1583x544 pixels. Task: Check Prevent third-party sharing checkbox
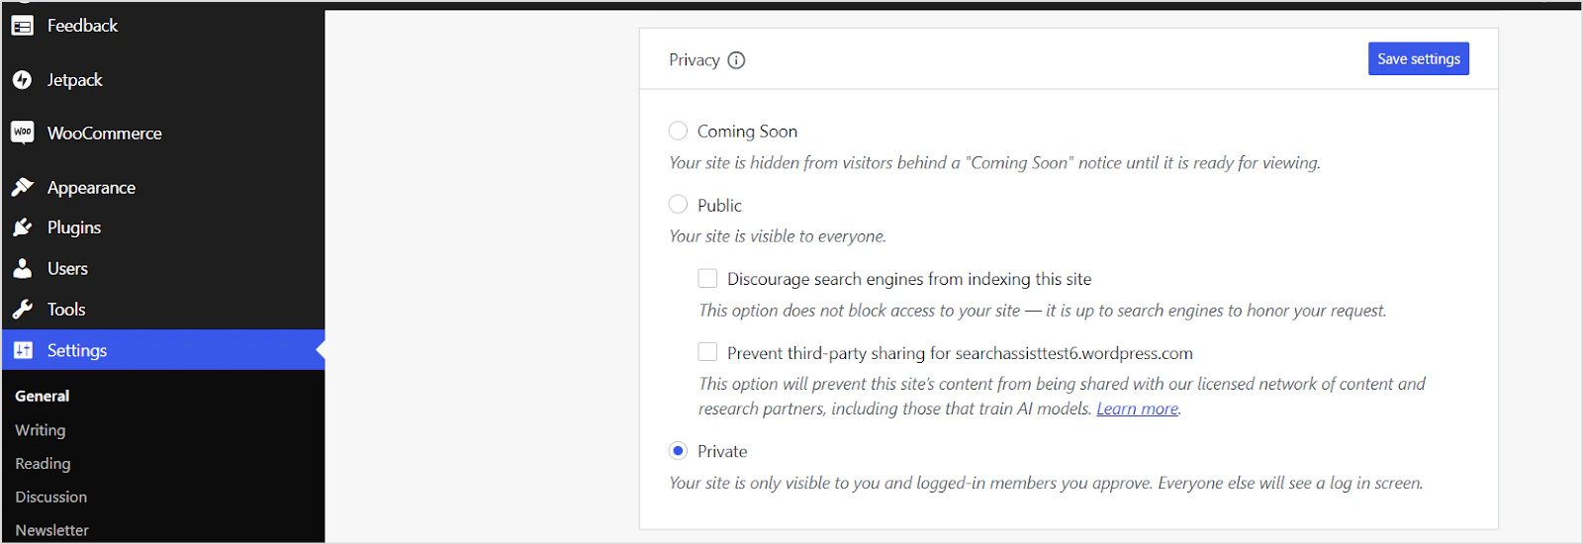pyautogui.click(x=707, y=352)
